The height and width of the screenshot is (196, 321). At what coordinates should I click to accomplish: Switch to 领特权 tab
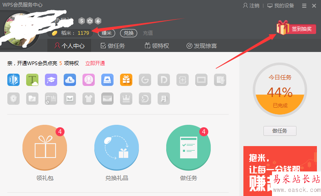[x=157, y=46]
